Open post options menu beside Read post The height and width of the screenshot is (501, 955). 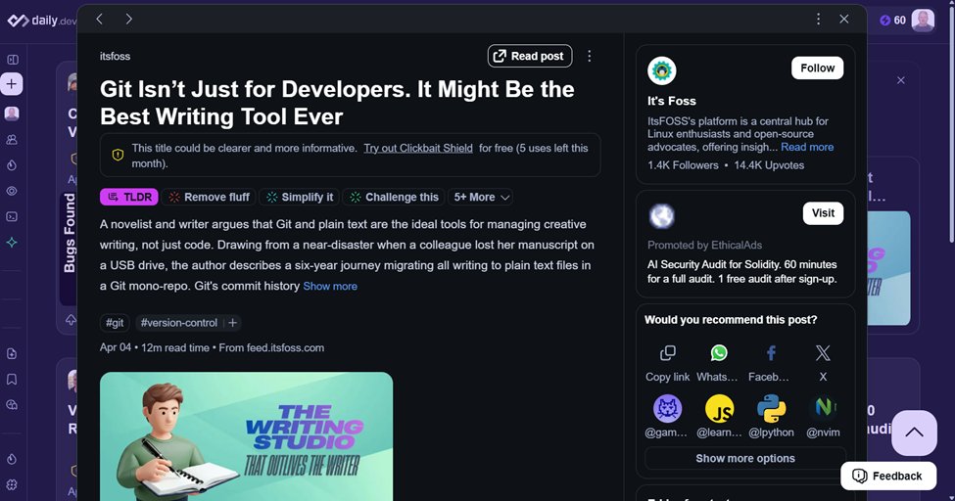point(589,56)
